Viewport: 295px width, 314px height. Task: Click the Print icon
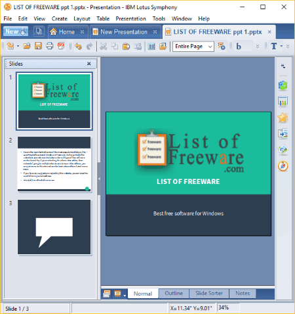click(50, 46)
